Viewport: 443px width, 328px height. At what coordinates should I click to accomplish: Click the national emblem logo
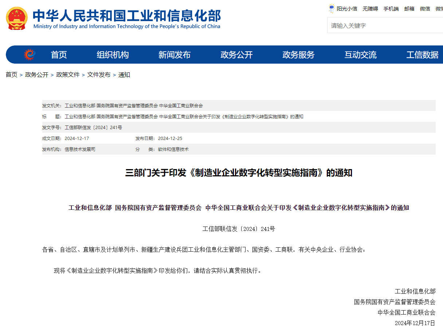pos(17,18)
